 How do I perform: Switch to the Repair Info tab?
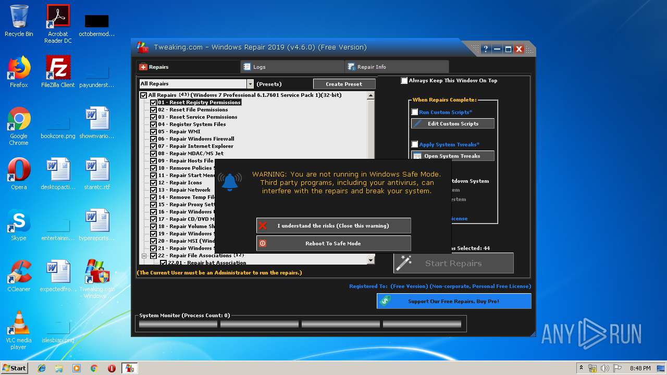coord(397,67)
